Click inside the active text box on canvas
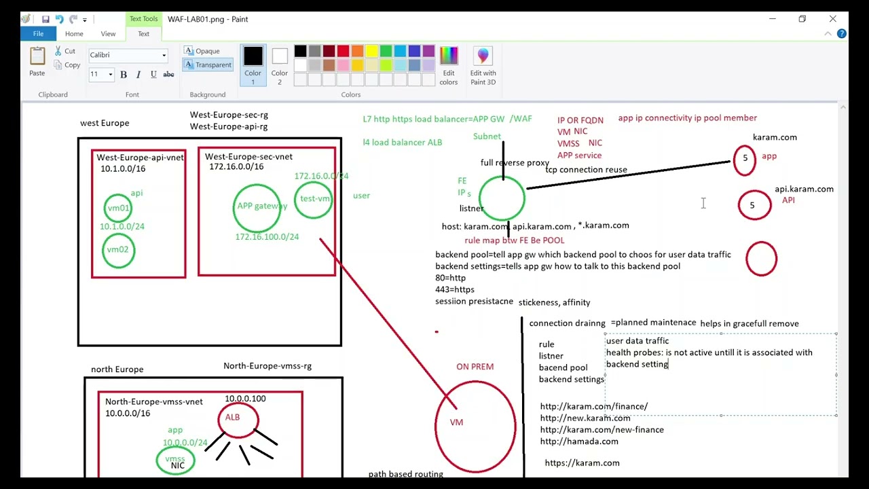 720,374
